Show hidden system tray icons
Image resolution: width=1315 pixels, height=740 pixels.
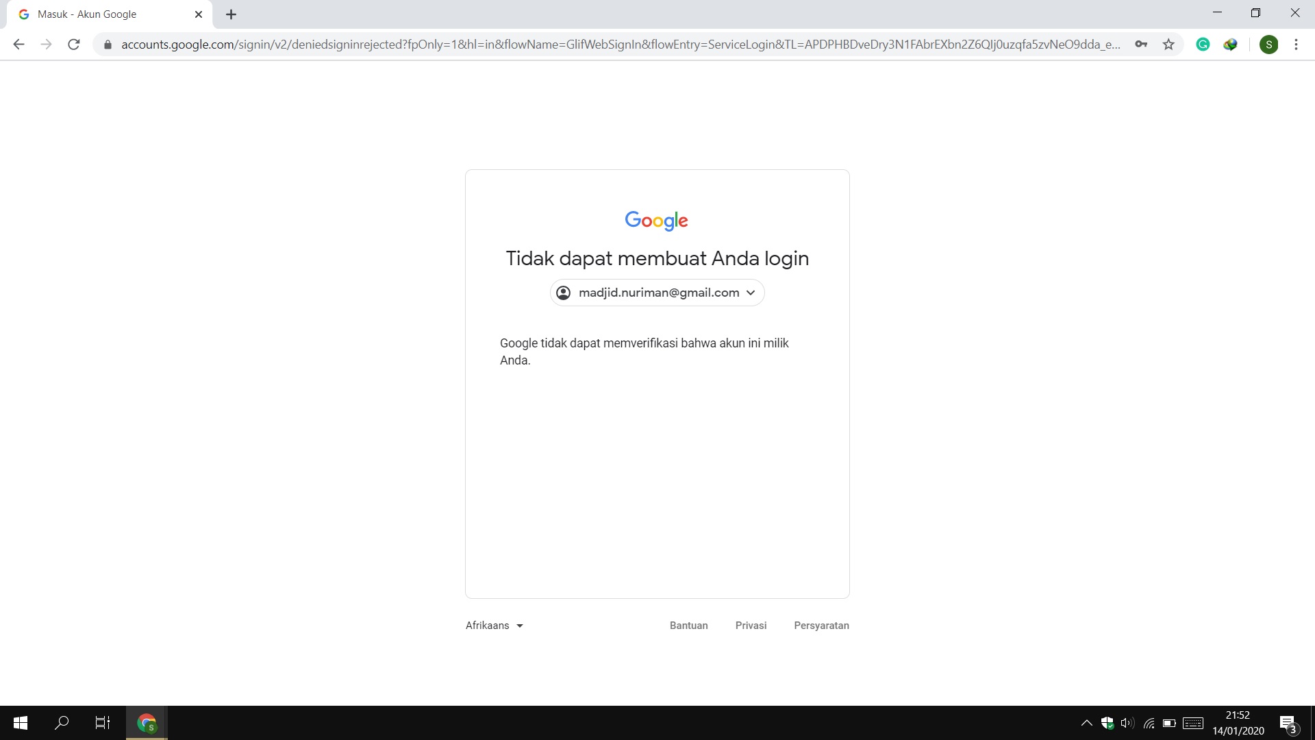(x=1086, y=723)
